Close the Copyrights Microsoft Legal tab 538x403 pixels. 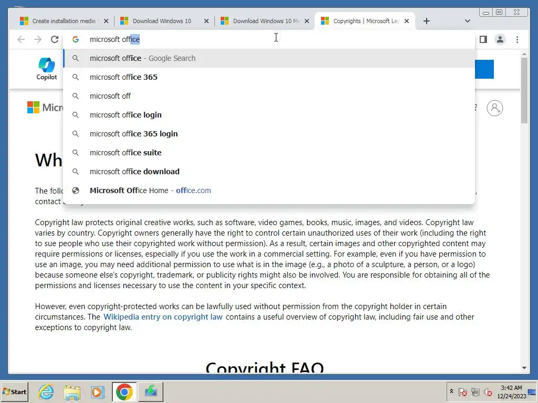pos(407,21)
